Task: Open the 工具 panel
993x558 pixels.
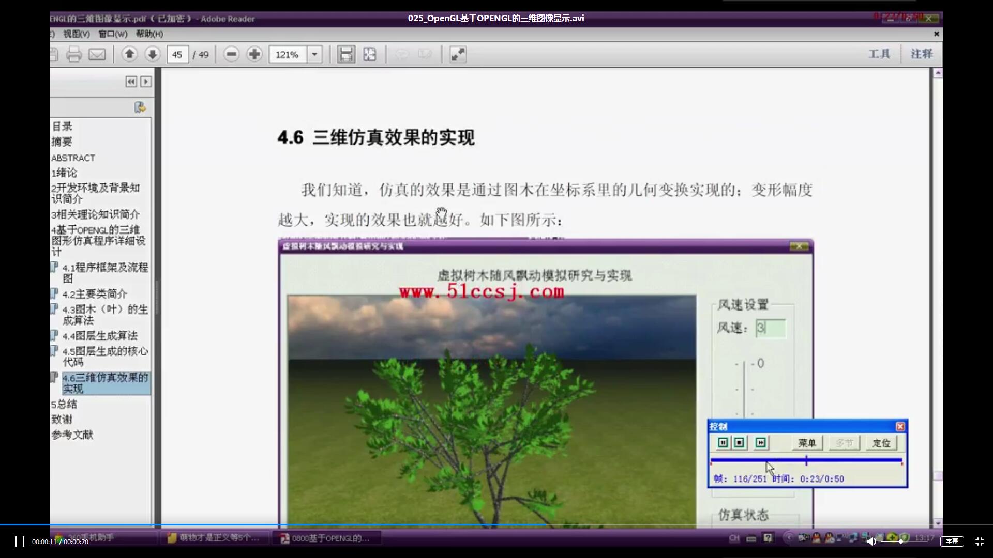Action: [879, 54]
